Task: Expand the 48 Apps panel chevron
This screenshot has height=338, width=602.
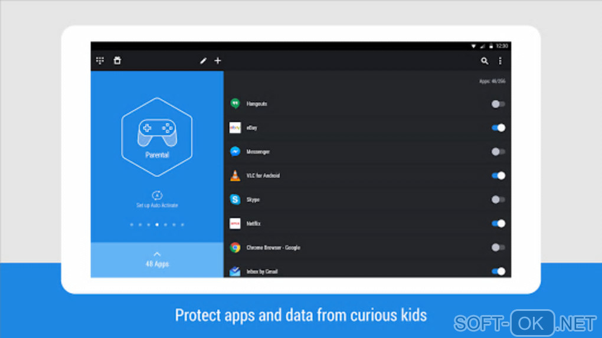Action: coord(157,254)
